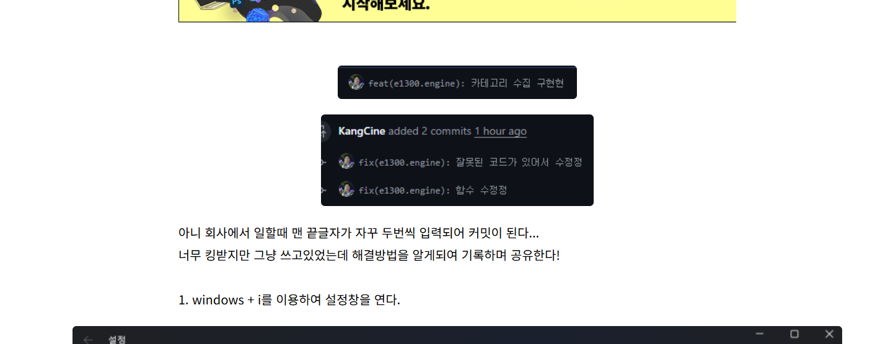Click the yellow '시작해보세요.' banner ad
The image size is (875, 344).
457,11
